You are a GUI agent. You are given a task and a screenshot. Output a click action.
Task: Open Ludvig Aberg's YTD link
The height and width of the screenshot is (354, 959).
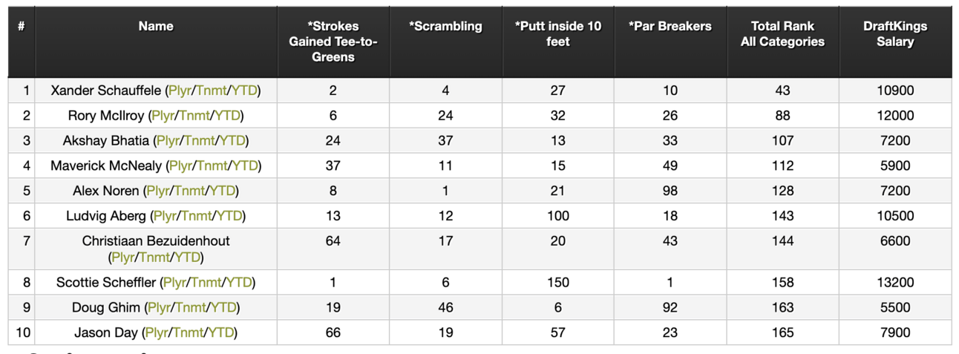(x=230, y=216)
